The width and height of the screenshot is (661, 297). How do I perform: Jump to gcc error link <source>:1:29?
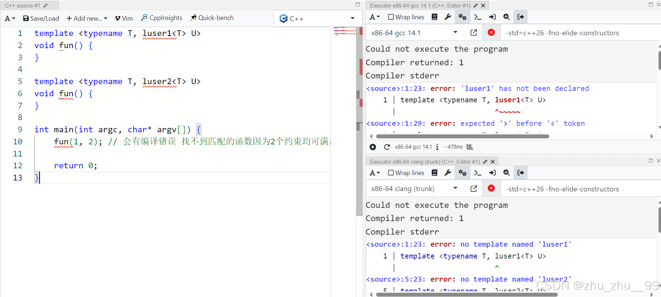coord(396,123)
